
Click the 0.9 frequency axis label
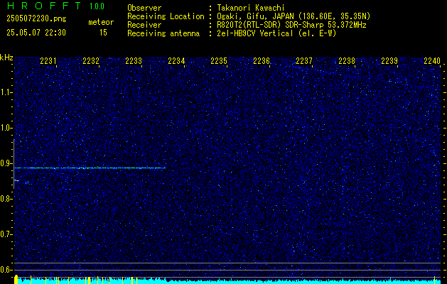coord(6,163)
